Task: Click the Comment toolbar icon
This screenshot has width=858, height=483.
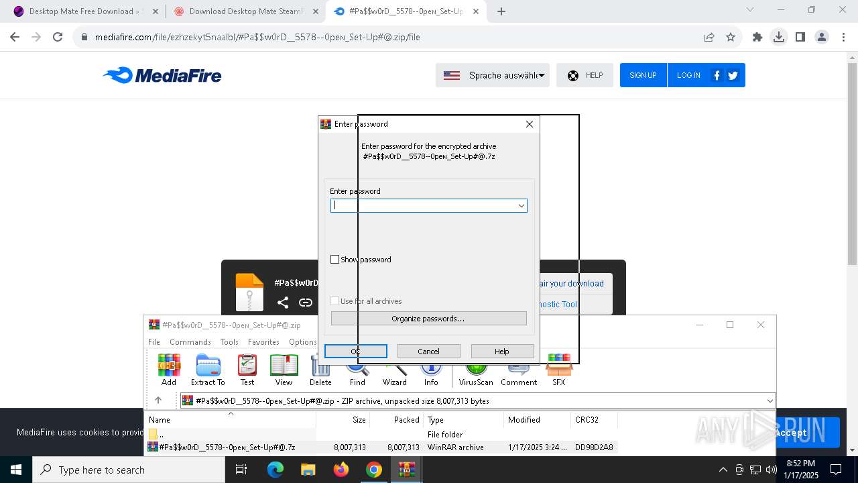Action: pyautogui.click(x=519, y=374)
